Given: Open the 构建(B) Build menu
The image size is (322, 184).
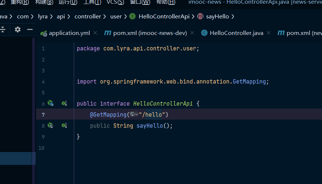Looking at the screenshot, I should [44, 2].
